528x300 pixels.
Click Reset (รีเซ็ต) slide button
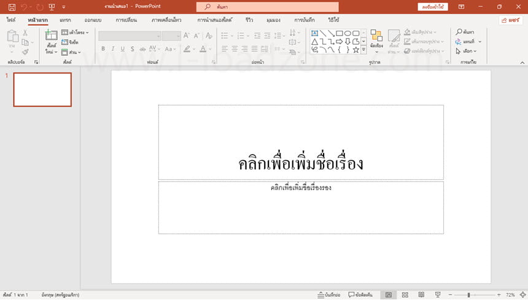click(70, 42)
